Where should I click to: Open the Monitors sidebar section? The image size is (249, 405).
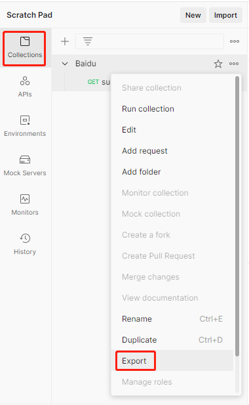(x=25, y=205)
